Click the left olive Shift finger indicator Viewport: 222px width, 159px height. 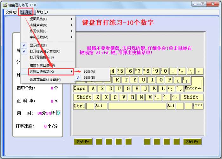click(x=83, y=142)
